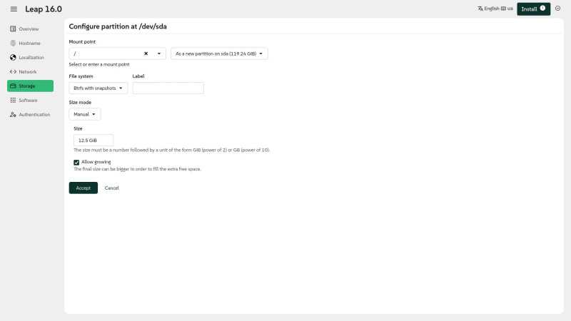The height and width of the screenshot is (321, 571).
Task: Open the Manual size mode dropdown
Action: pos(85,114)
